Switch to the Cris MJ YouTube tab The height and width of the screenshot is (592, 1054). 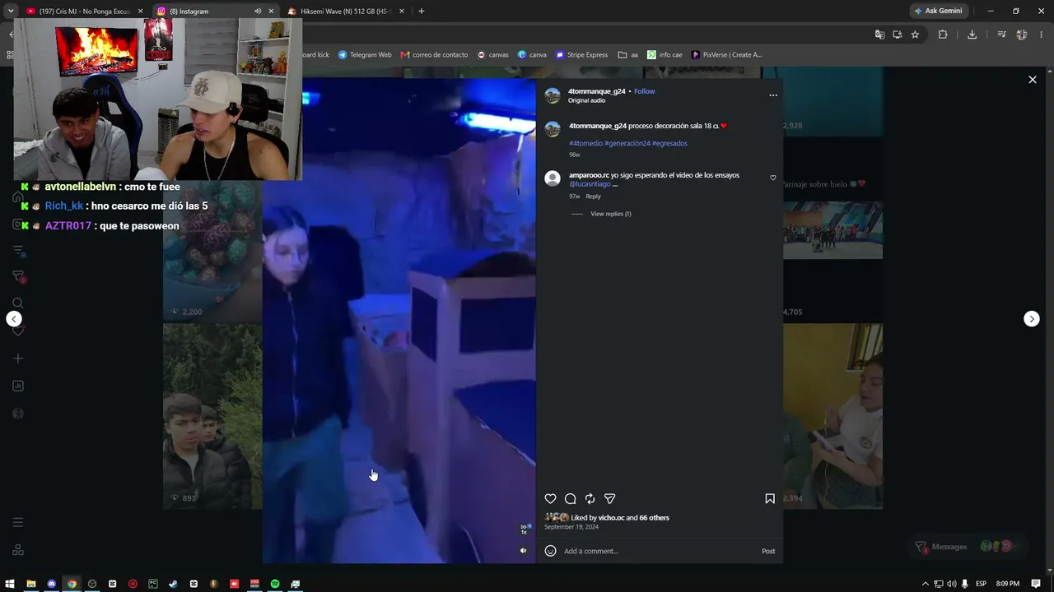[85, 12]
